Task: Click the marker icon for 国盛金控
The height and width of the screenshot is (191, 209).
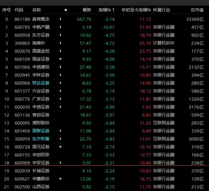Action: click(x=60, y=51)
